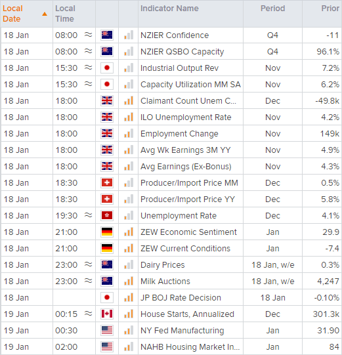
Task: Click the approximate-time symbol on the Dairy Prices row
Action: tap(89, 264)
